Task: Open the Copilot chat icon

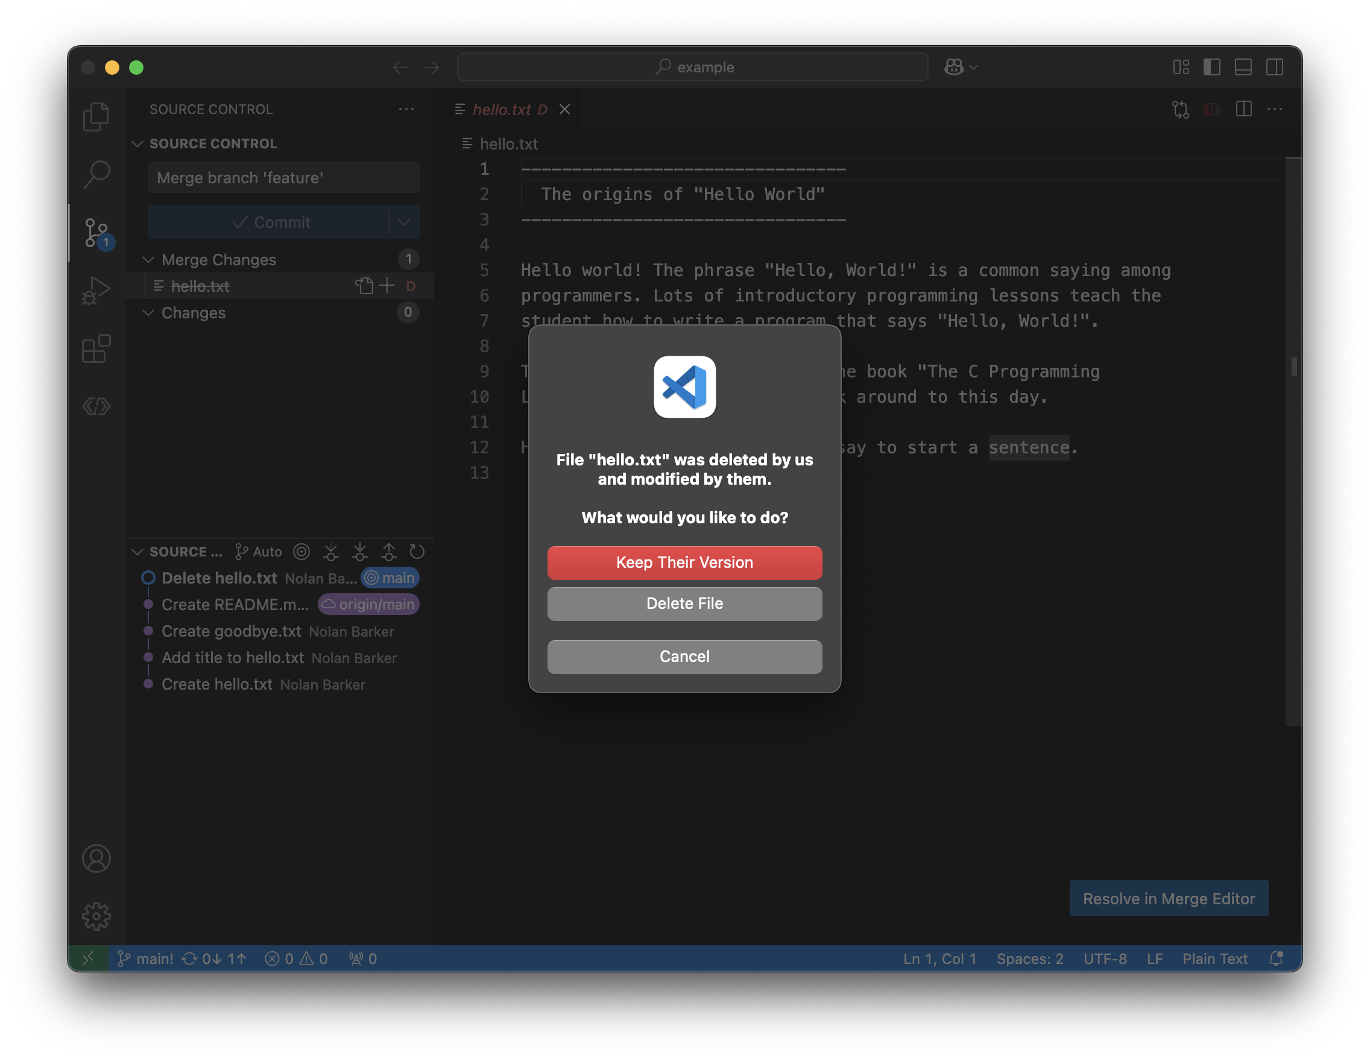Action: pyautogui.click(x=953, y=67)
